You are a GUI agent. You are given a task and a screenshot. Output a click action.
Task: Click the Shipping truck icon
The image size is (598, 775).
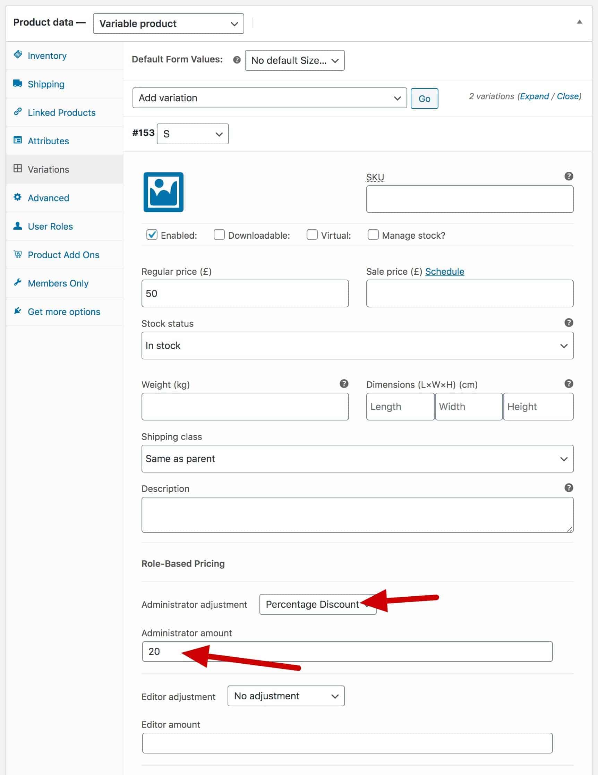click(x=18, y=83)
